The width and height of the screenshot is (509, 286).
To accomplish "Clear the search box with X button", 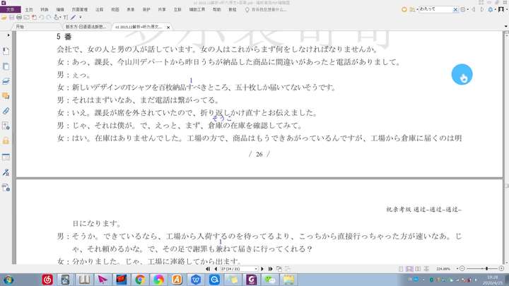I will tap(455, 10).
